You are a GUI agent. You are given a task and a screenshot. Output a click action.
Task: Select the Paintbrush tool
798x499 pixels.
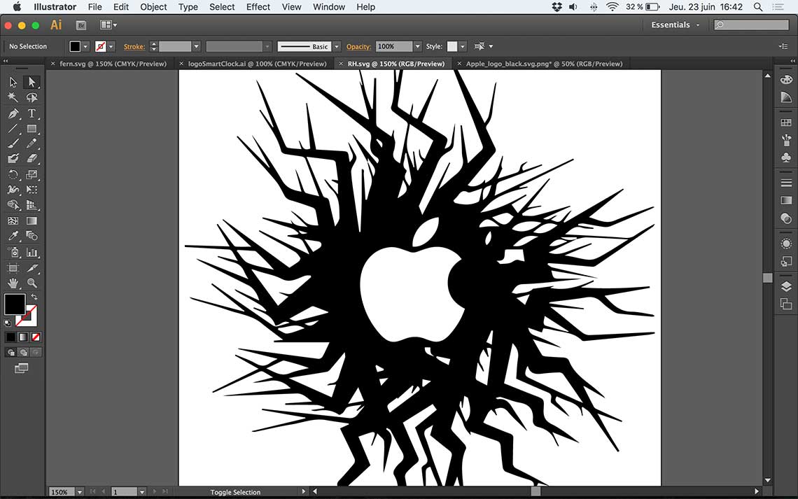(13, 143)
